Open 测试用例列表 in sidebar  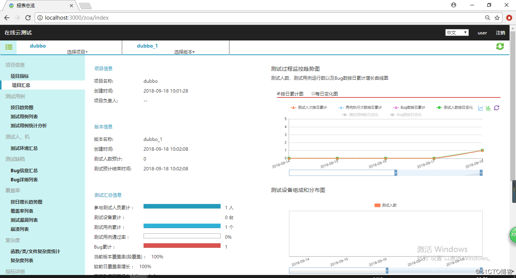(24, 117)
